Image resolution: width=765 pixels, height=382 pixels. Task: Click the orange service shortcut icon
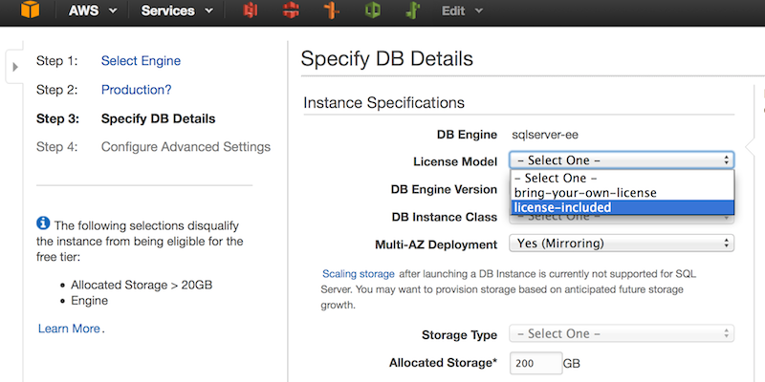click(x=331, y=12)
